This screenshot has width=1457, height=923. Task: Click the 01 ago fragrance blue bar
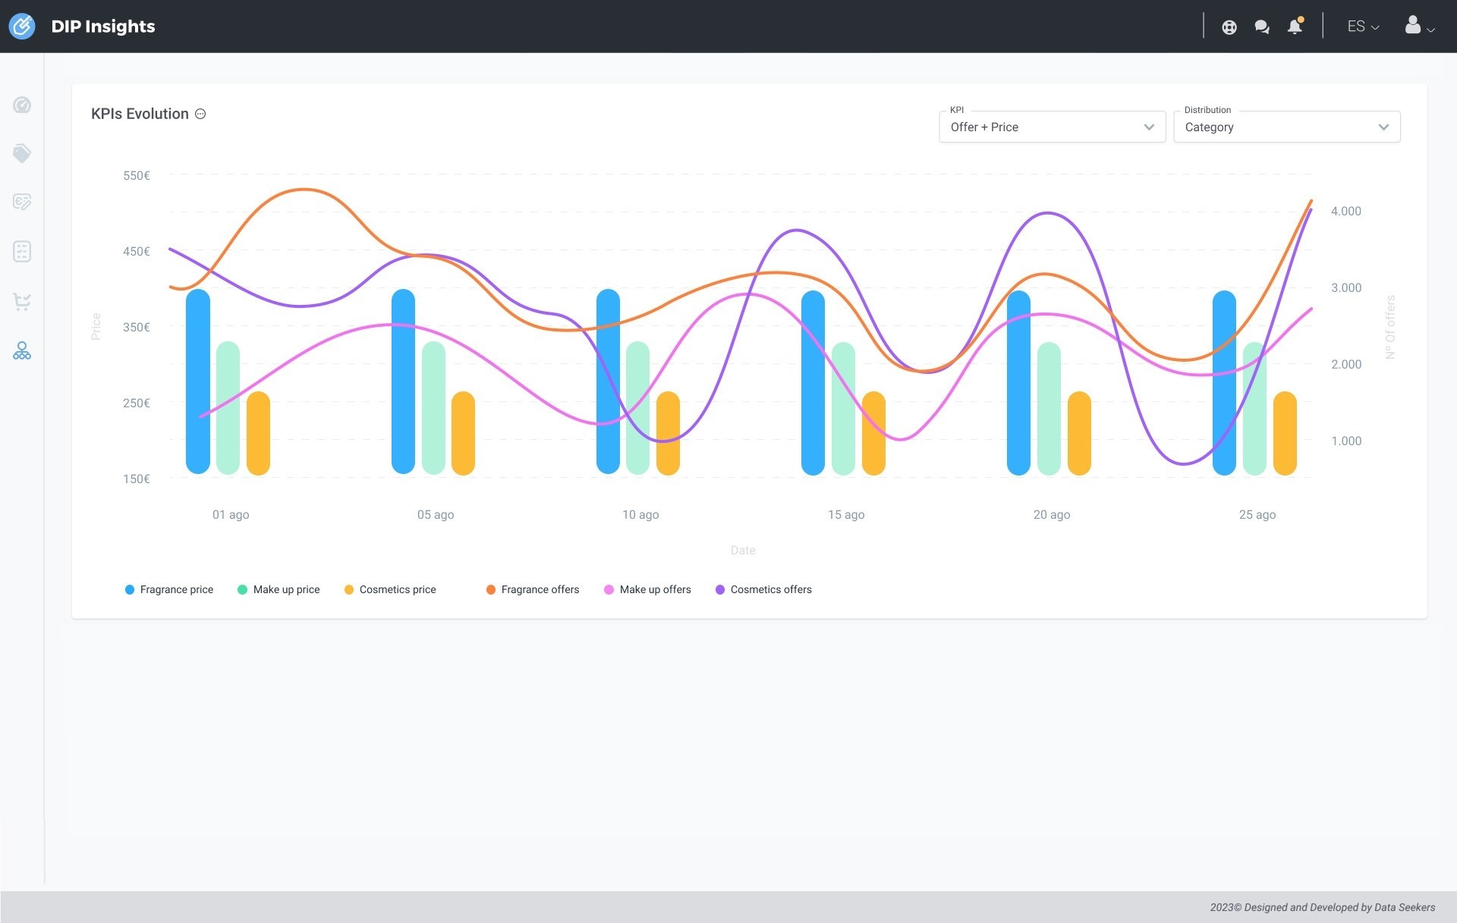tap(198, 381)
